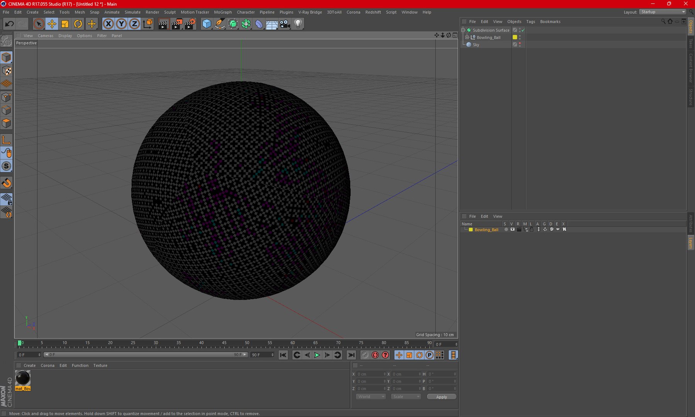Click the timeline range slider bar

pos(145,355)
